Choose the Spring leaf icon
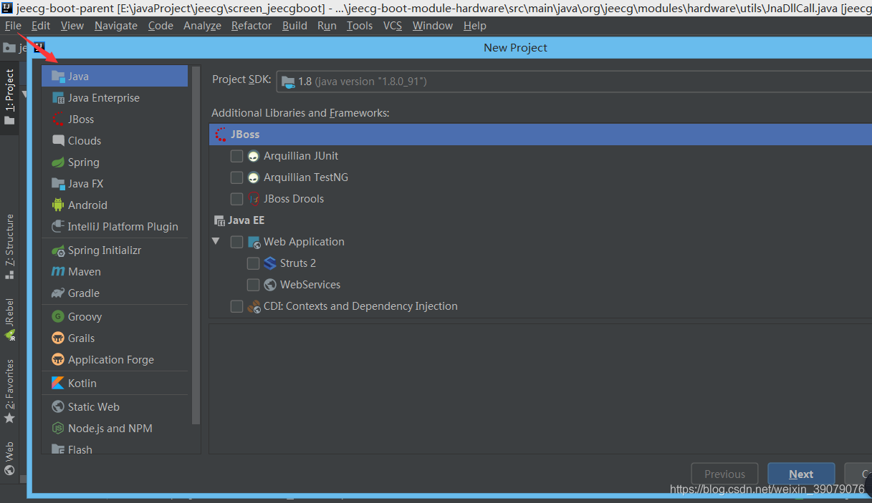 [58, 162]
